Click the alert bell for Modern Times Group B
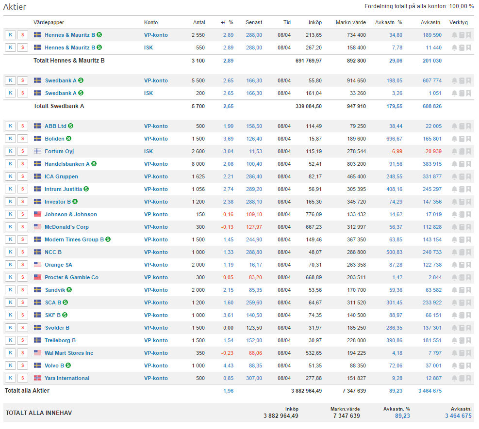Image resolution: width=479 pixels, height=429 pixels. coord(454,239)
